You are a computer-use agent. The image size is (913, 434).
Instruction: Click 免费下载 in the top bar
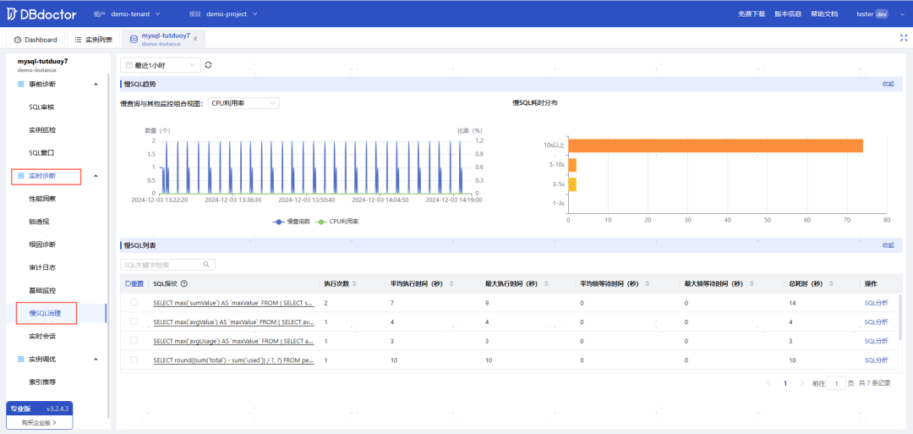[x=752, y=14]
